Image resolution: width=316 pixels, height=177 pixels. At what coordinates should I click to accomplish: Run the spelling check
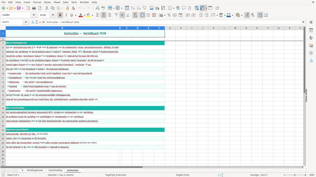tap(103, 8)
